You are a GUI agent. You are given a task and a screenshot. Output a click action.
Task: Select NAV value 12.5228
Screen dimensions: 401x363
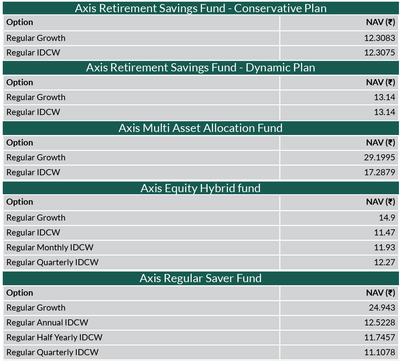(x=380, y=323)
